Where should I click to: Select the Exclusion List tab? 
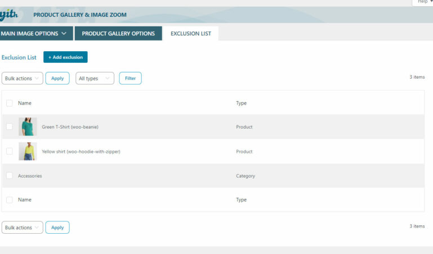pyautogui.click(x=191, y=34)
